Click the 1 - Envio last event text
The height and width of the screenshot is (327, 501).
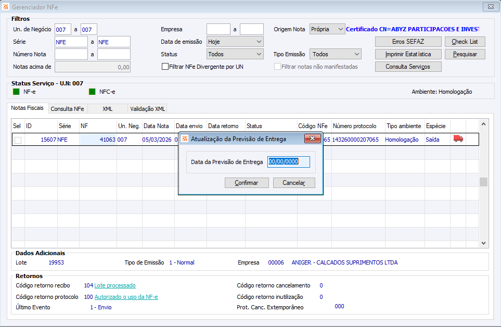(x=101, y=307)
